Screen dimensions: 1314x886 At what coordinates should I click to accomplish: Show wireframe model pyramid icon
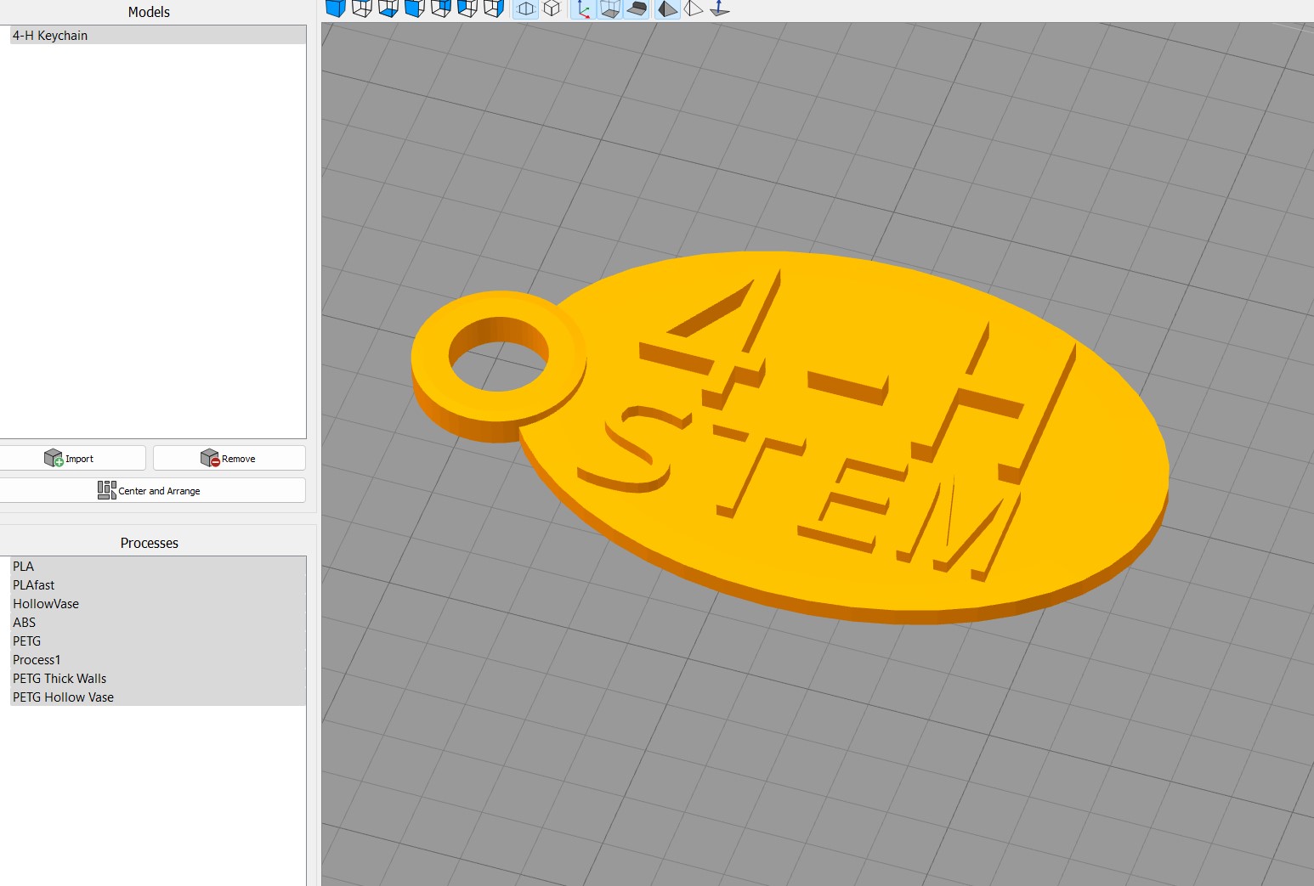694,8
